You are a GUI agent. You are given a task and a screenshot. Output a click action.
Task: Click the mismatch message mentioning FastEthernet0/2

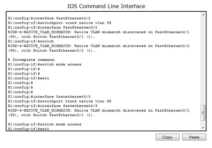(99, 48)
